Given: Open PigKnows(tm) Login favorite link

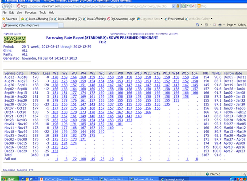Looking at the screenshot, I should pos(121,19).
